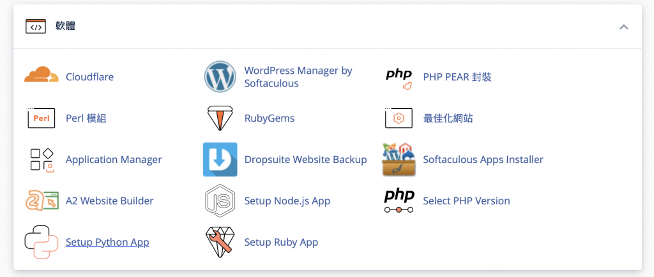The width and height of the screenshot is (654, 277).
Task: Open the RubyGems link
Action: 270,118
